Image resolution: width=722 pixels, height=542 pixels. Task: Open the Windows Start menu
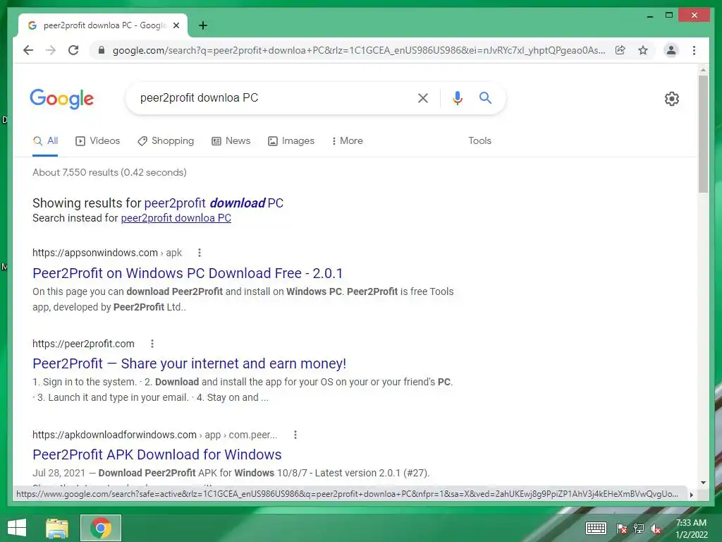(x=17, y=528)
